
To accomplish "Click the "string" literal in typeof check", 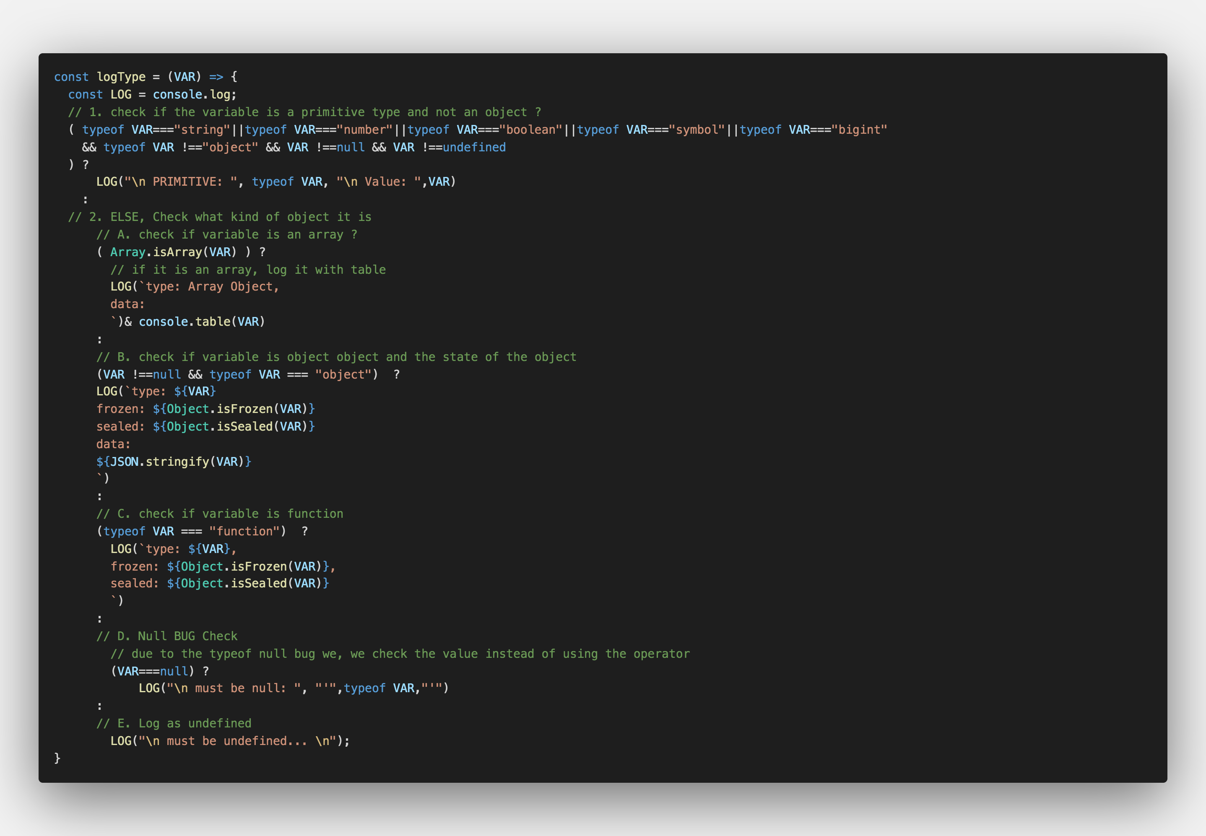I will coord(202,130).
